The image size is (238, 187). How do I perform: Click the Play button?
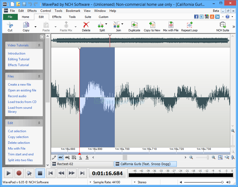point(8,173)
